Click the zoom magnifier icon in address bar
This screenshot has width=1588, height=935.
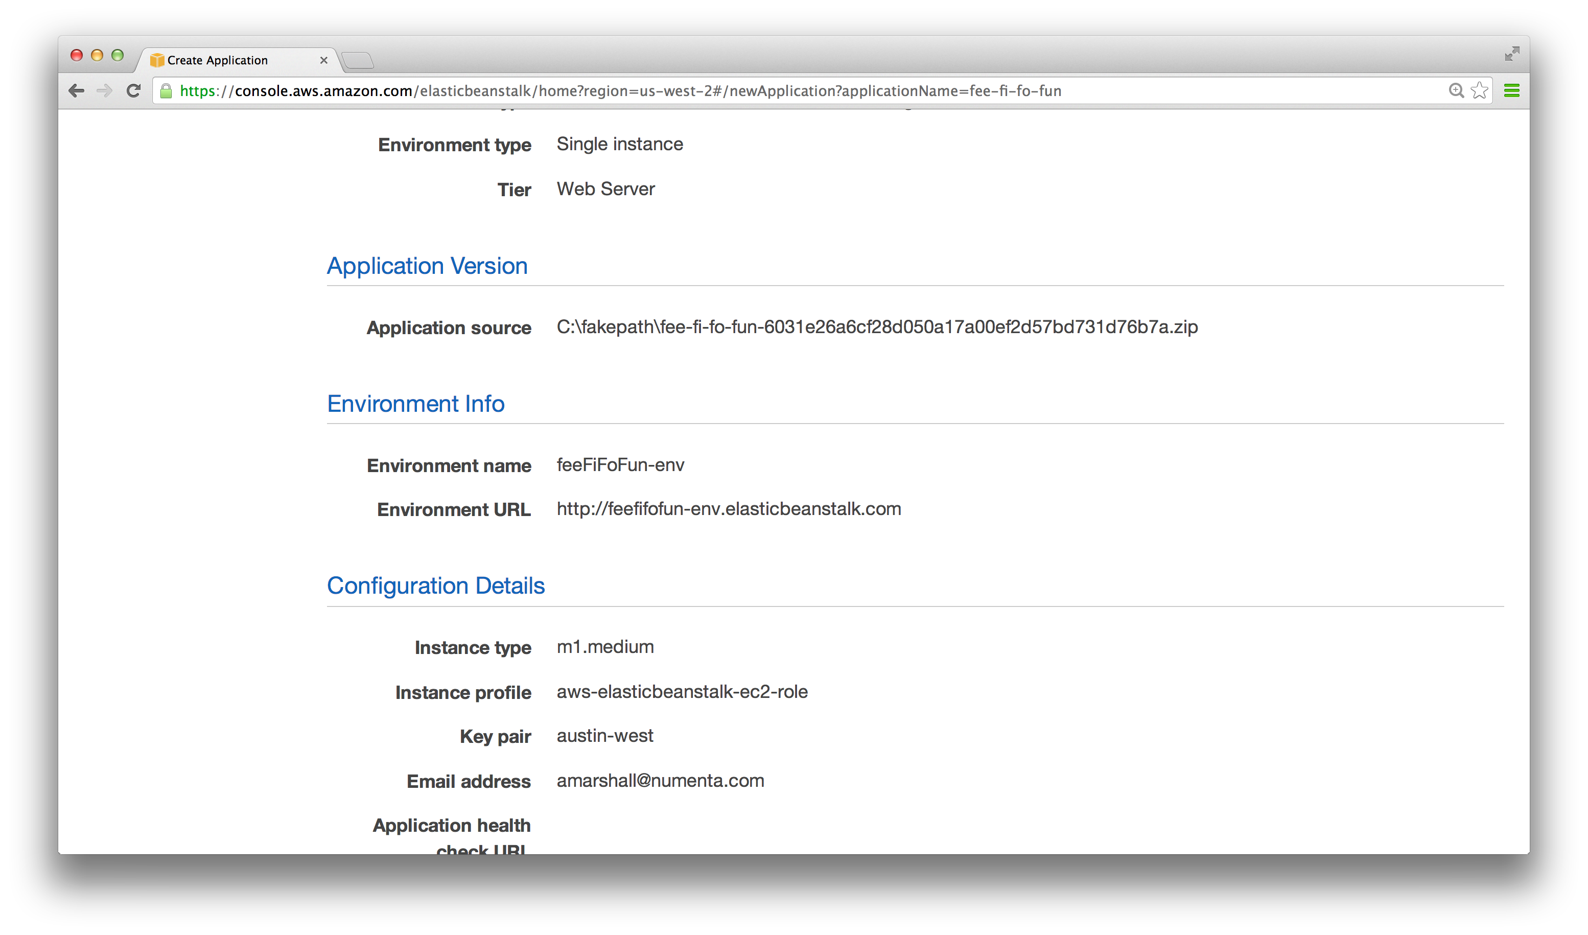tap(1456, 91)
